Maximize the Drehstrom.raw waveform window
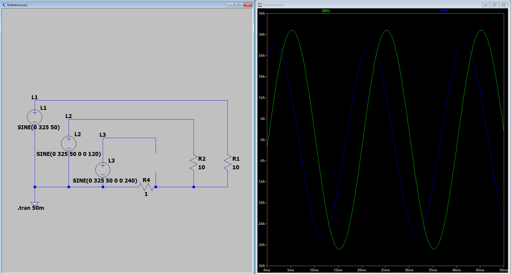 point(494,5)
